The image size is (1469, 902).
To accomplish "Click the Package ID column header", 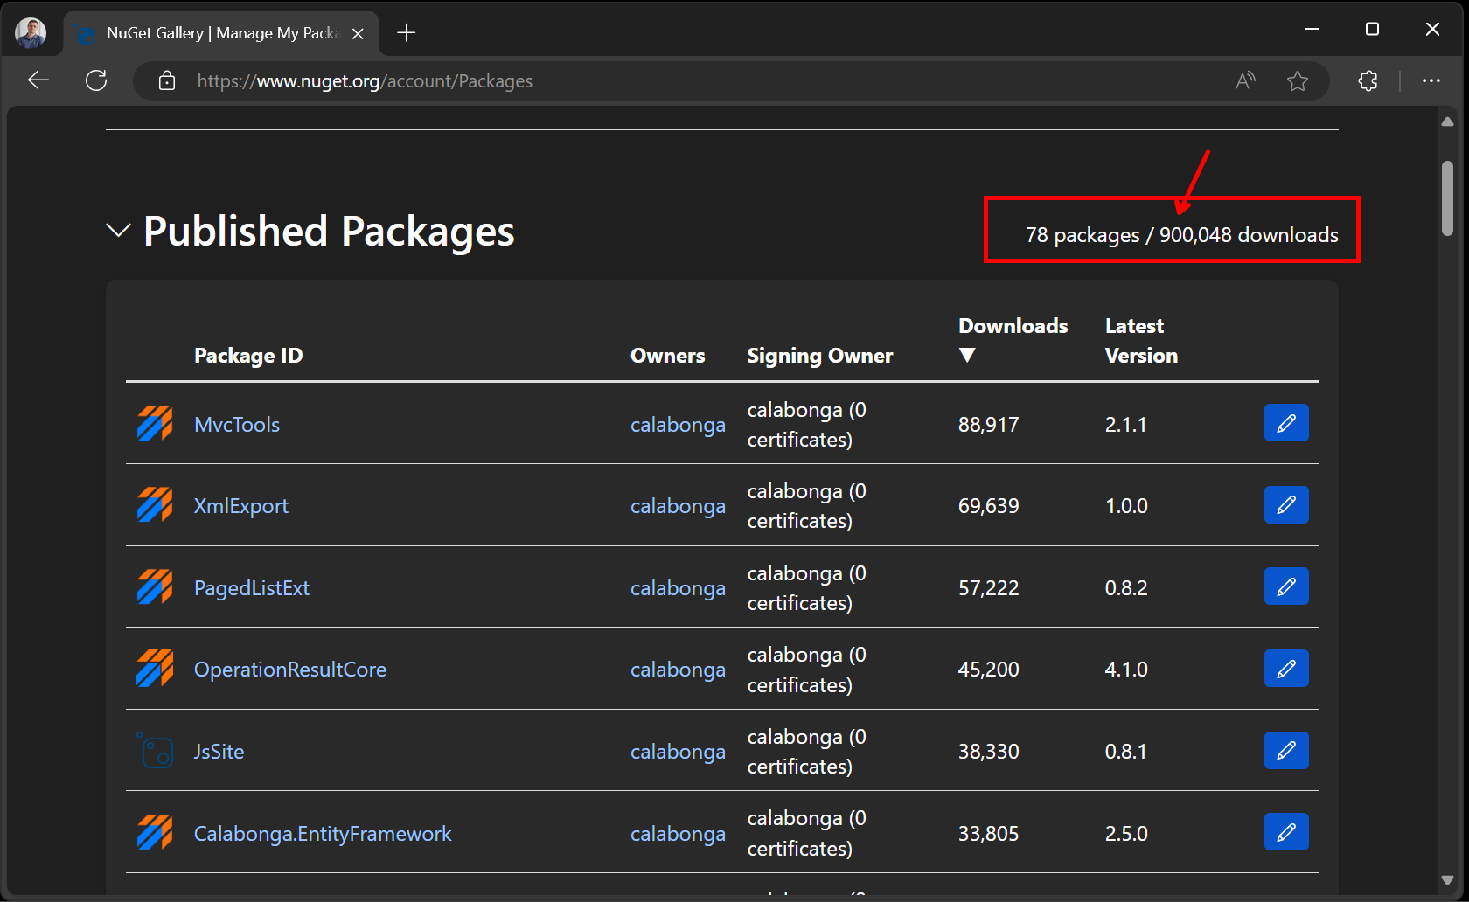I will pos(248,356).
